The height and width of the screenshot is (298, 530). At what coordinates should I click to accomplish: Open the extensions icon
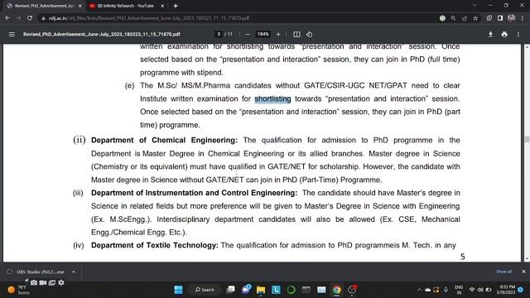(x=489, y=18)
